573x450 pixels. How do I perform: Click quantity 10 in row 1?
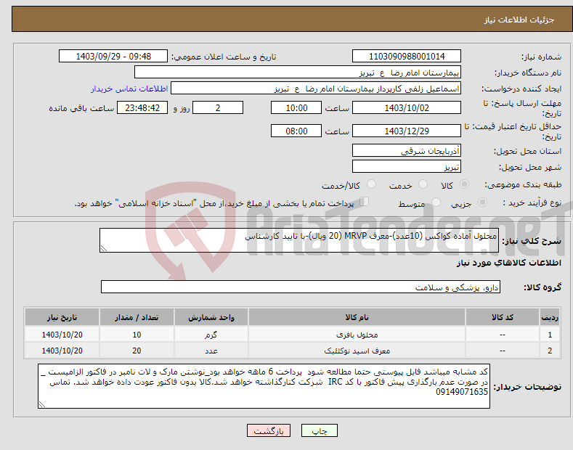click(137, 335)
